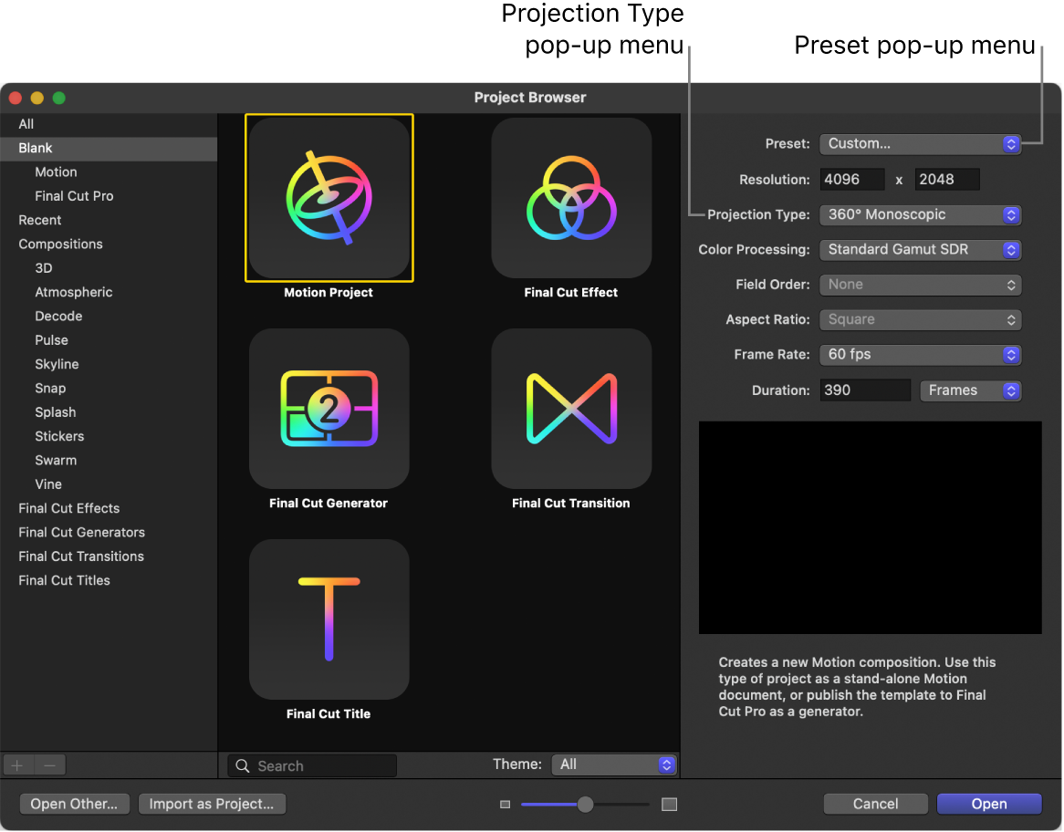Click the Open Other button
This screenshot has width=1064, height=832.
(x=74, y=804)
